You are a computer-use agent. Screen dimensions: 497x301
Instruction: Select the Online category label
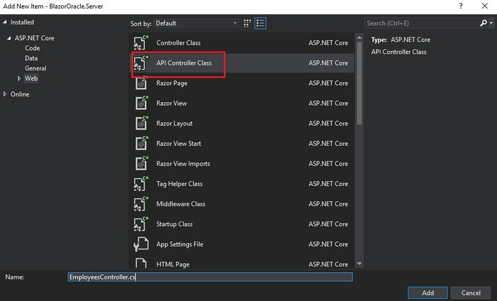[20, 94]
